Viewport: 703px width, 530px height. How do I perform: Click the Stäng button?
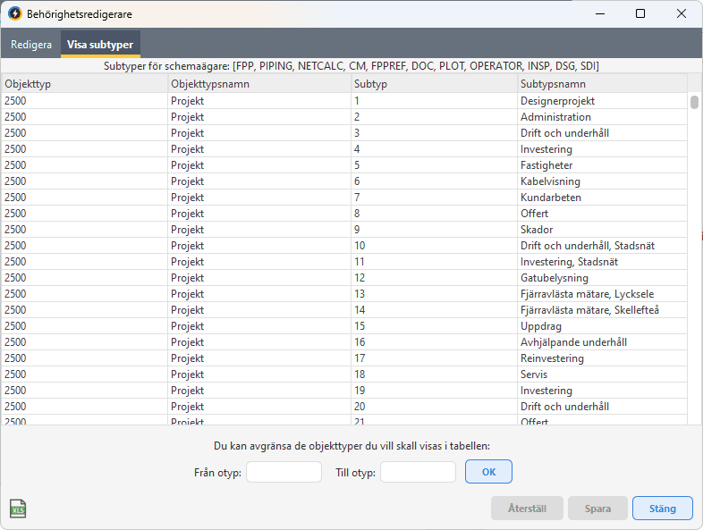click(x=662, y=509)
